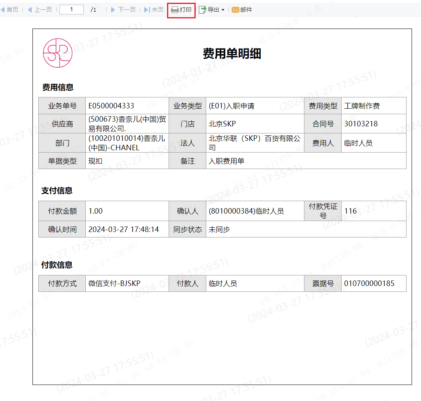Click the 门店 label cell
The image size is (421, 401).
coord(187,124)
